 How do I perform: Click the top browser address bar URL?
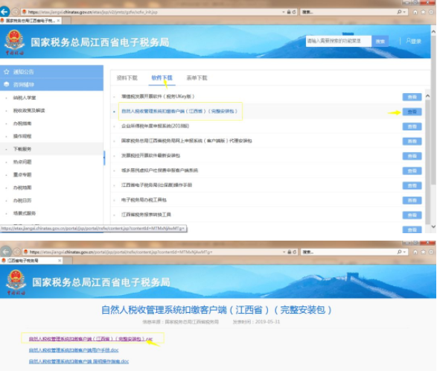93,12
